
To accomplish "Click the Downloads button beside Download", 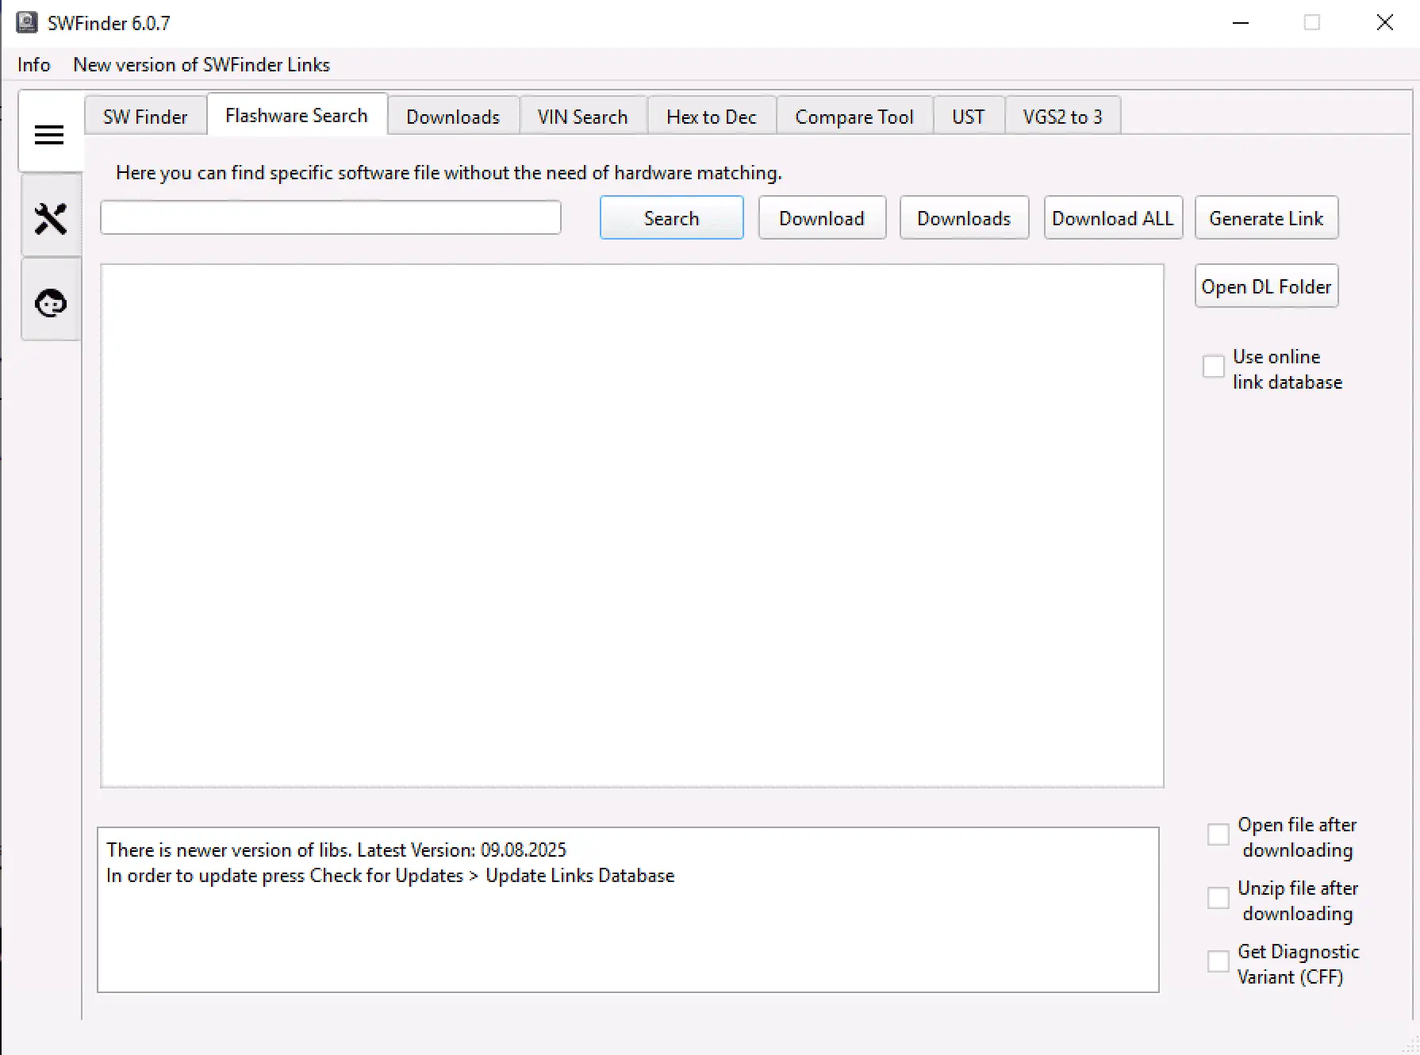I will (x=964, y=218).
